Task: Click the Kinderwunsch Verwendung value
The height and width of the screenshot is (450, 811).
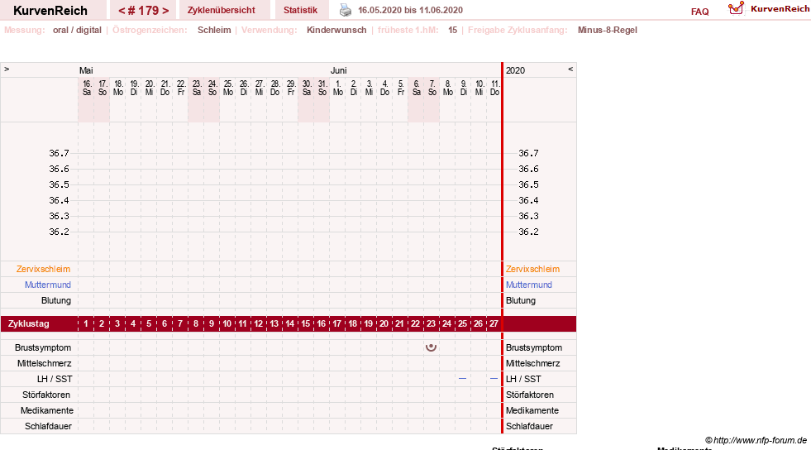Action: pyautogui.click(x=336, y=30)
